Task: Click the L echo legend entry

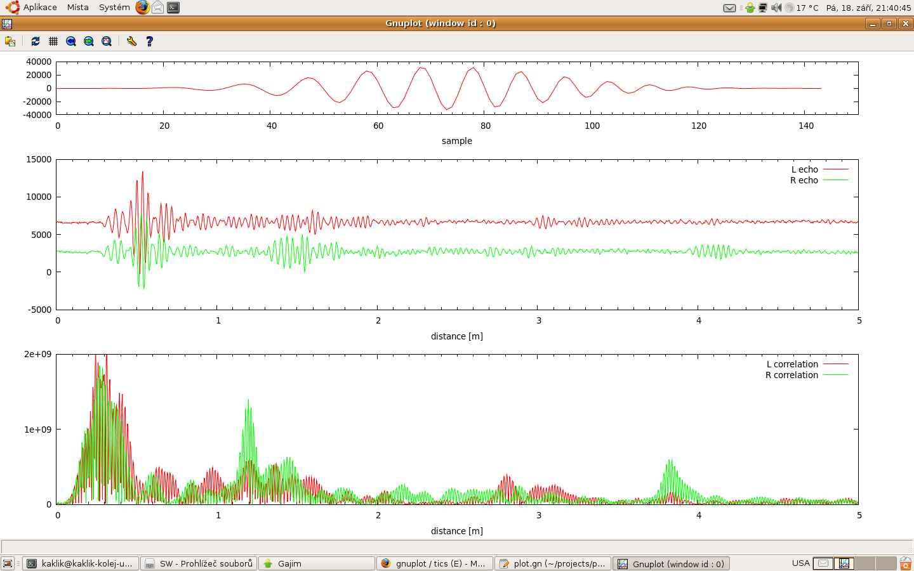Action: (x=804, y=169)
